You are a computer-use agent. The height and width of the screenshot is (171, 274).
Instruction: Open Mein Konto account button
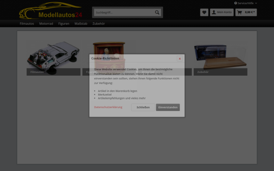coord(222,12)
